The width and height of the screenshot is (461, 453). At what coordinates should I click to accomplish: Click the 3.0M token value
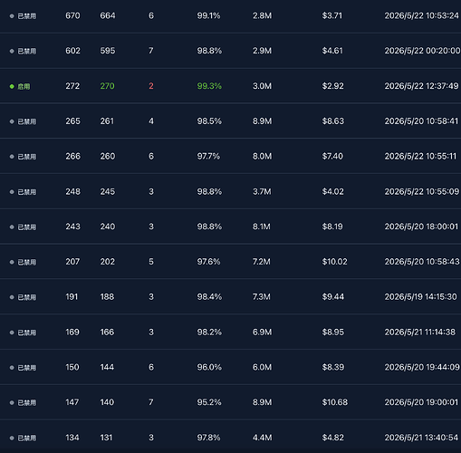point(262,86)
